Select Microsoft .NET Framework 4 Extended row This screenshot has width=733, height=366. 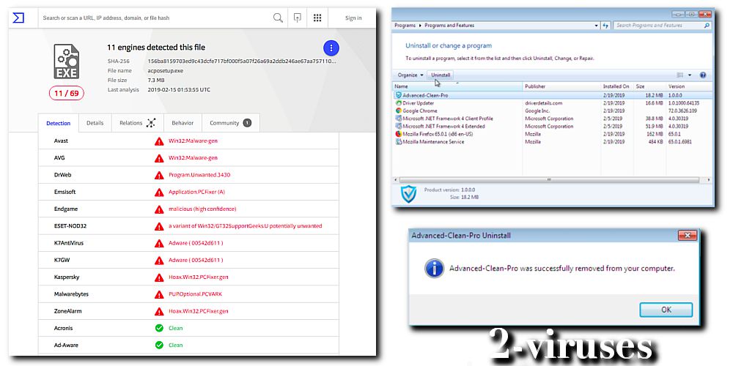click(552, 126)
